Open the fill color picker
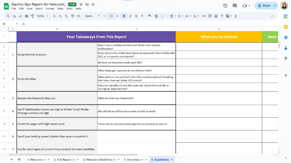The height and width of the screenshot is (163, 291). pos(150,16)
